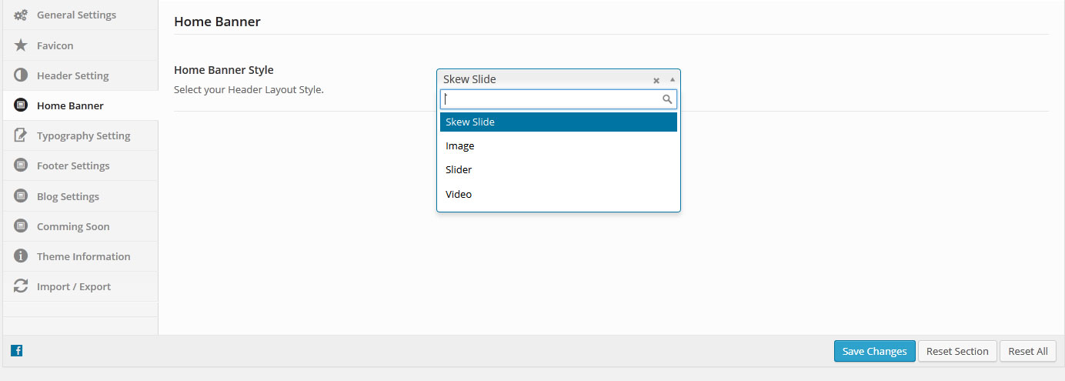Image resolution: width=1065 pixels, height=381 pixels.
Task: Focus the dropdown search text field
Action: (x=550, y=99)
